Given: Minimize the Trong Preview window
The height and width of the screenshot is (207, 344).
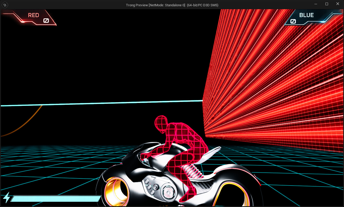Looking at the screenshot, I should (x=316, y=4).
